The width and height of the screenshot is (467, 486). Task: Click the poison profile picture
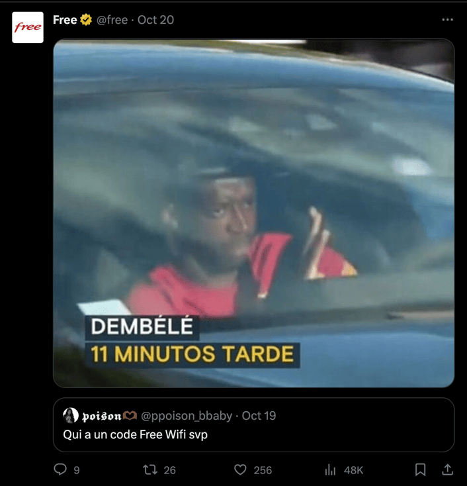(x=71, y=415)
